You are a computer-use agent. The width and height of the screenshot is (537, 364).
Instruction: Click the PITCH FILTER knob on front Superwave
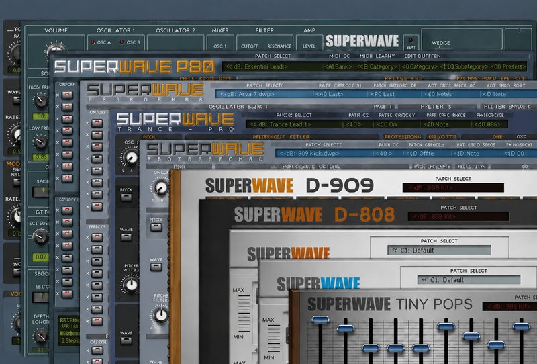pos(160,316)
